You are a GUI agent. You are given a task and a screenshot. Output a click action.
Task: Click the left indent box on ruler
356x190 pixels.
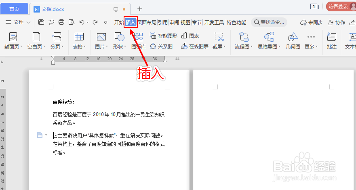(53, 63)
